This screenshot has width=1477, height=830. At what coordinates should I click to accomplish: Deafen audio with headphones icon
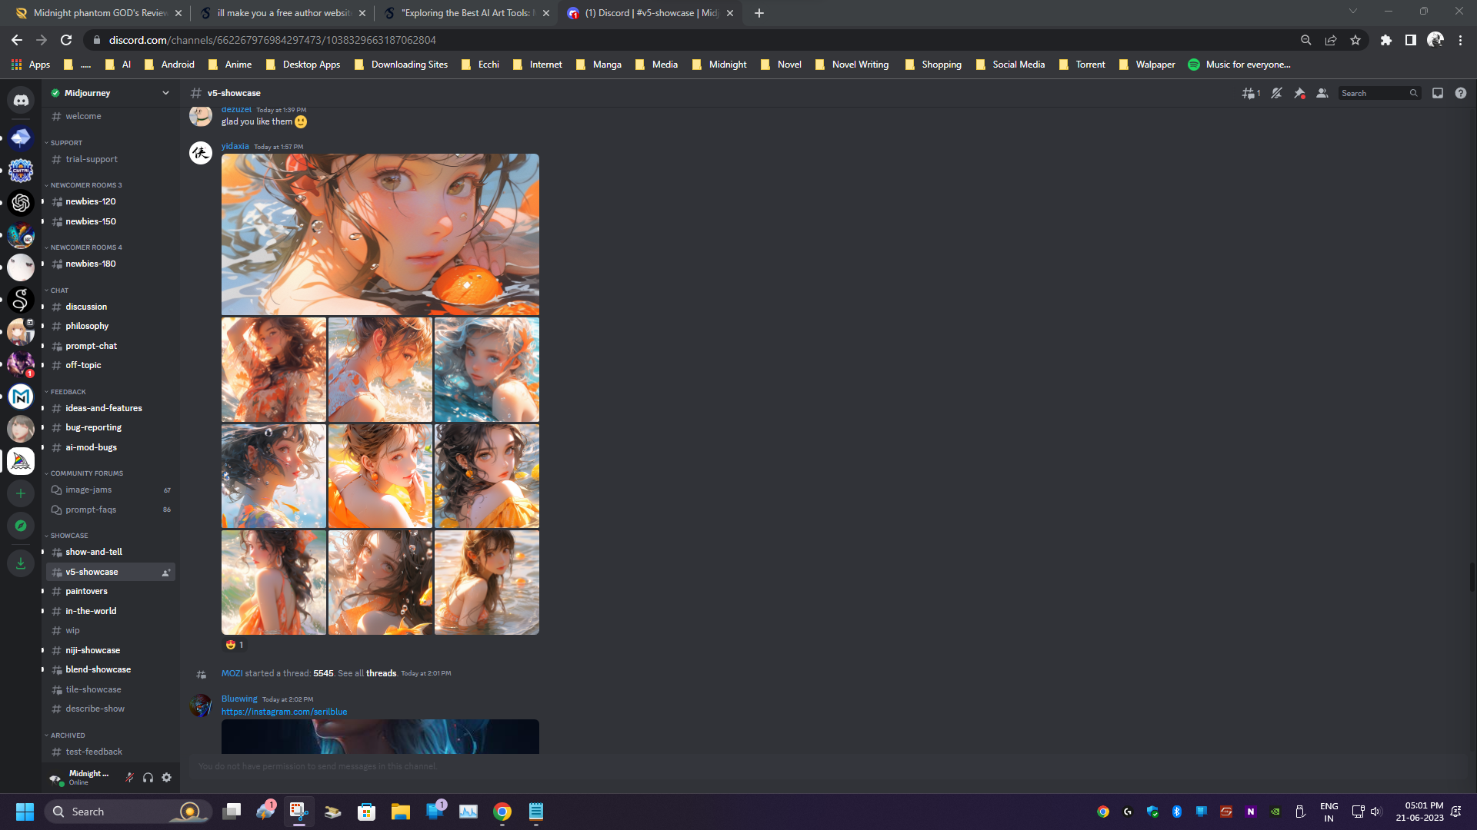coord(148,777)
